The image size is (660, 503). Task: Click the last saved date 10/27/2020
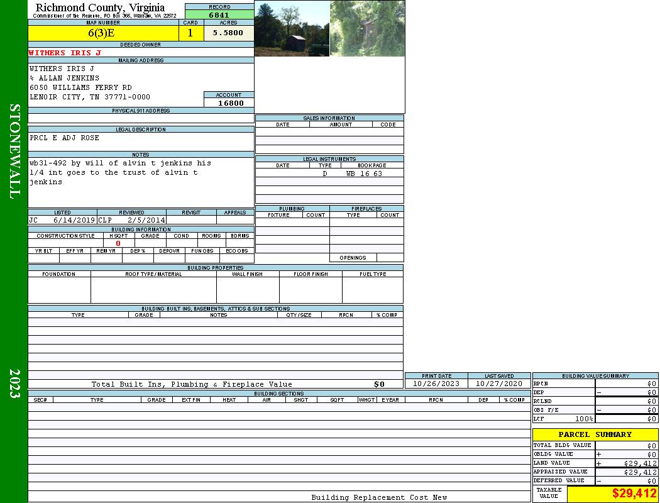[499, 384]
